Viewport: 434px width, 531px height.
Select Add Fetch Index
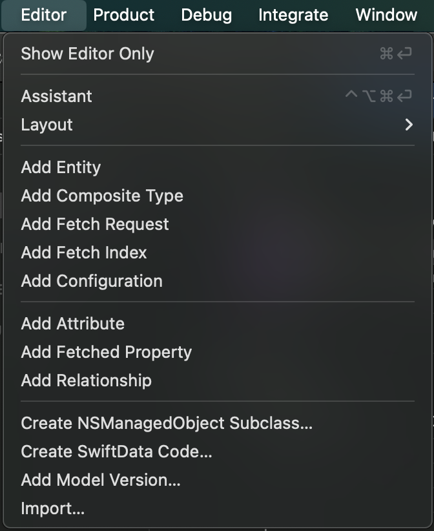(218, 253)
